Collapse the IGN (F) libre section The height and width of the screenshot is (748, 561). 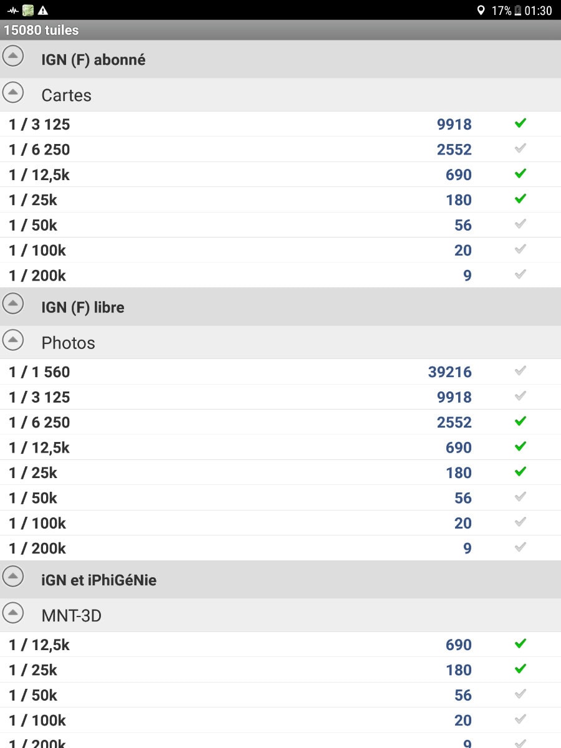pos(13,304)
